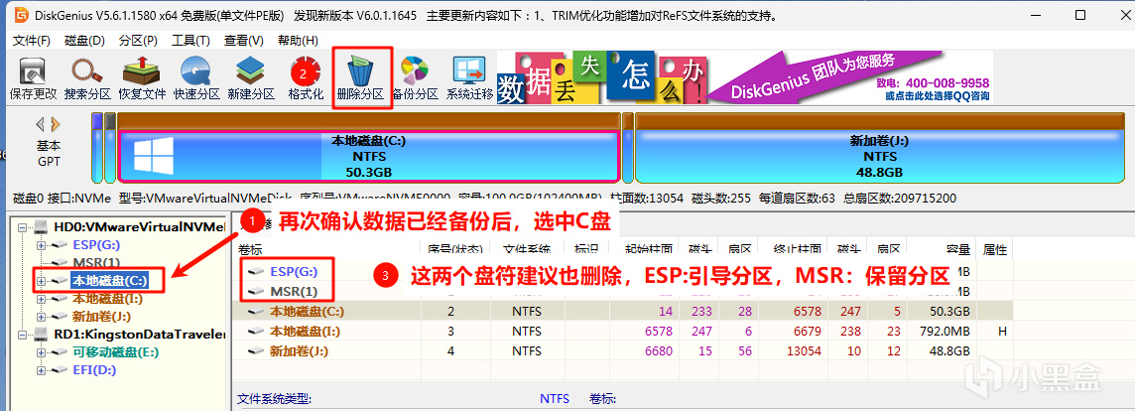1135x411 pixels.
Task: Click the 属性 column header
Action: [995, 249]
